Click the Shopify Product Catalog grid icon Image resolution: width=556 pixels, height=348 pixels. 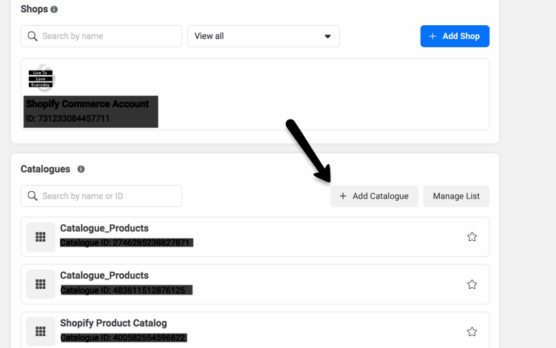(41, 332)
